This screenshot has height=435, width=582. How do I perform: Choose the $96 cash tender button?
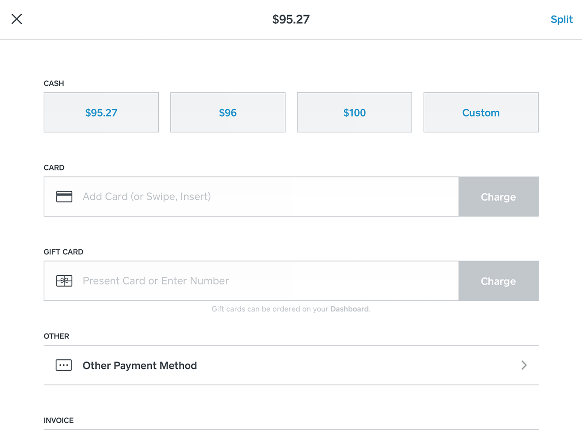pyautogui.click(x=227, y=112)
